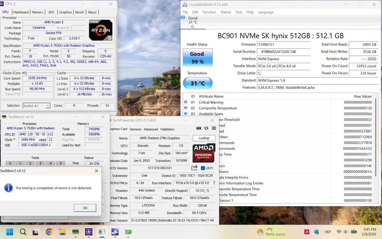Open the Language menu in CrystalDiskInfo
The image size is (382, 239).
265,12
